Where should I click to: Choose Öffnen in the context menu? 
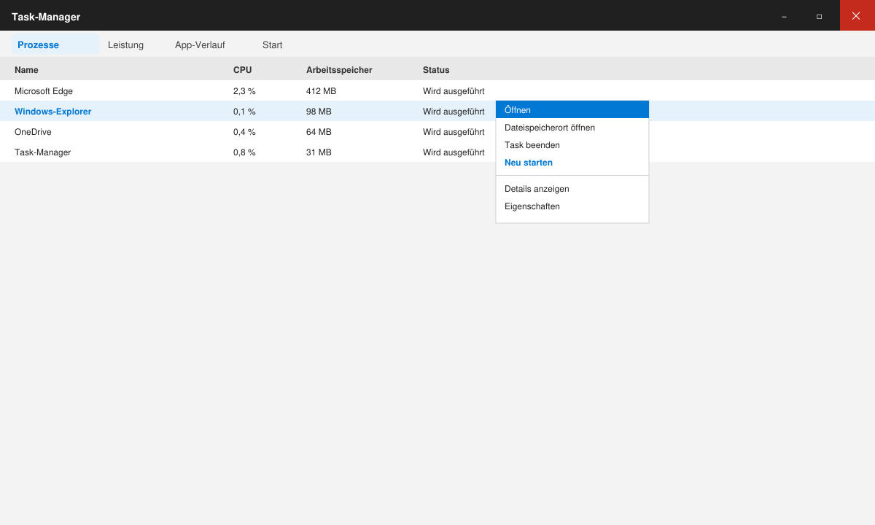pos(572,110)
